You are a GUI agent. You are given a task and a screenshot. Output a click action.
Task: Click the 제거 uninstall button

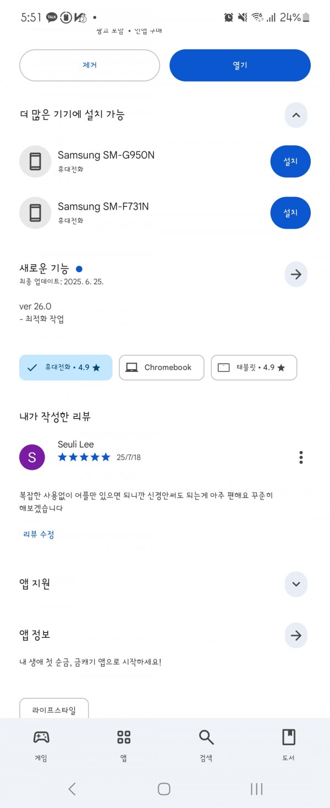[x=90, y=66]
